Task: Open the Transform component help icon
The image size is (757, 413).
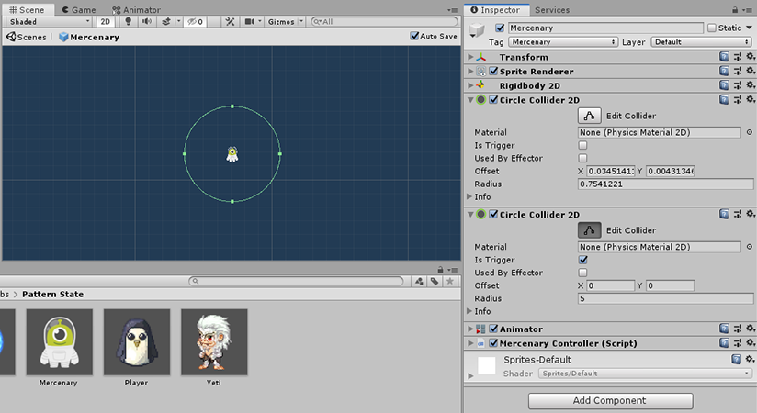Action: click(x=725, y=57)
